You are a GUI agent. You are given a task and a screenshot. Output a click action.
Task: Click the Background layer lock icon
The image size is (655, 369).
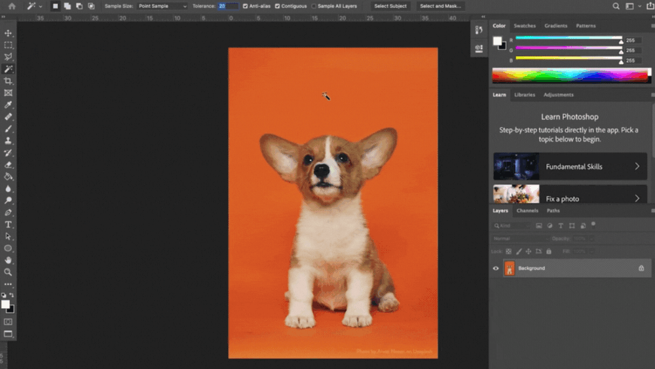[641, 268]
